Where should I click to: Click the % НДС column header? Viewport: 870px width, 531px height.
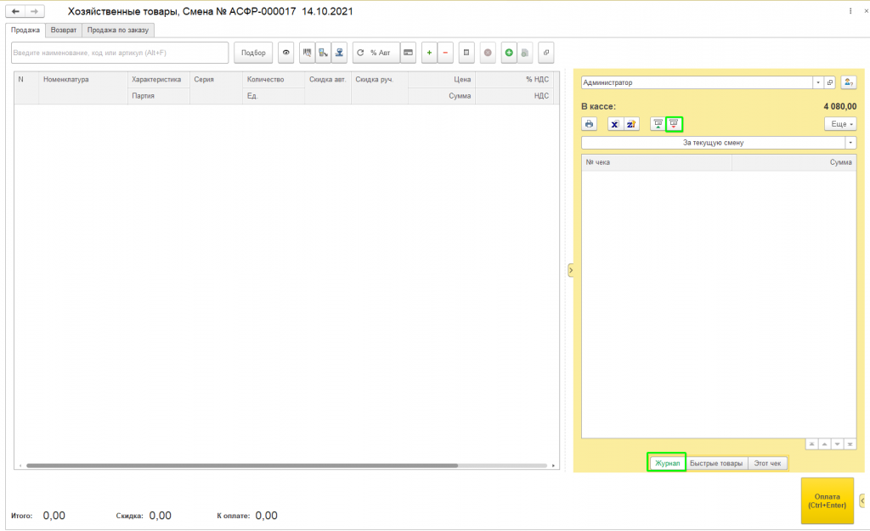coord(514,79)
